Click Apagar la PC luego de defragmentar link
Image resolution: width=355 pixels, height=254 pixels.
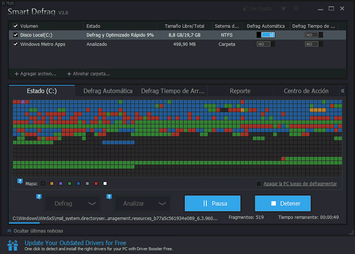click(300, 184)
